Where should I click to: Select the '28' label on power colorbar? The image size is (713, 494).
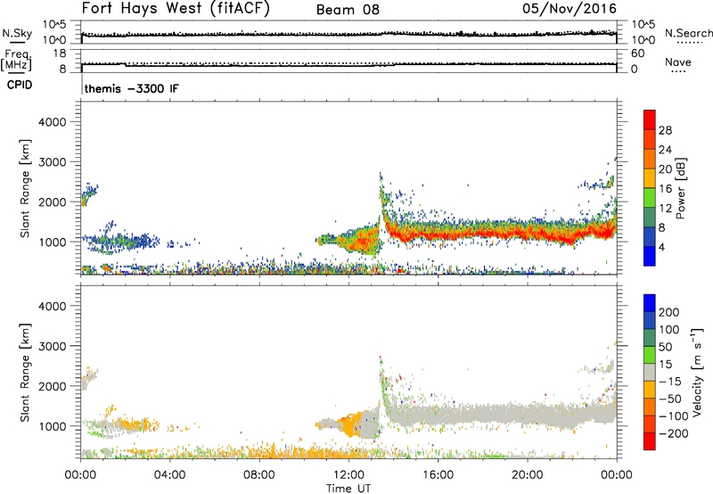(x=665, y=130)
